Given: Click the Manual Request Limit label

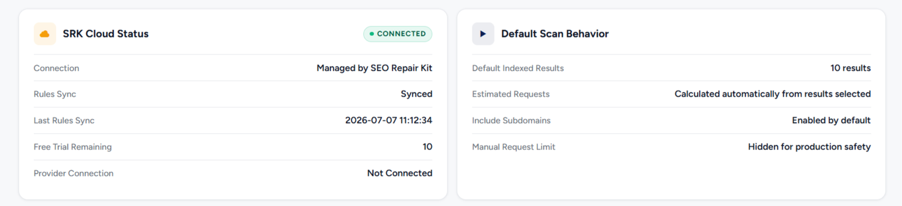Looking at the screenshot, I should (514, 147).
